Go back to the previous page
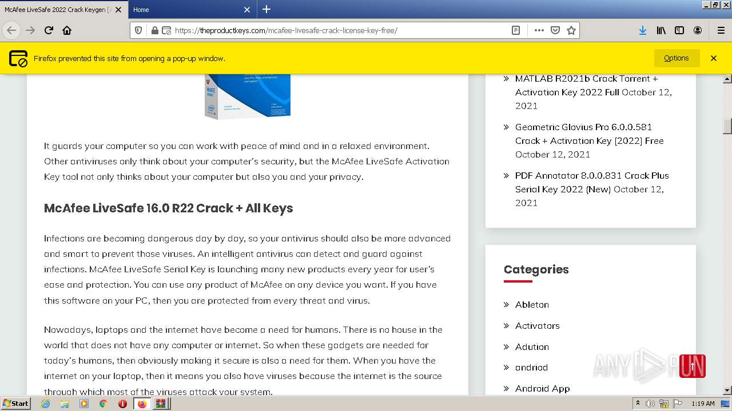732x411 pixels. (x=11, y=30)
